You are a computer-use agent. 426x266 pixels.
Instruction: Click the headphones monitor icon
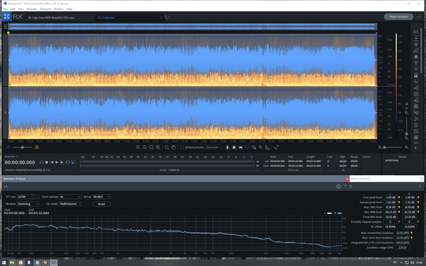[x=41, y=162]
